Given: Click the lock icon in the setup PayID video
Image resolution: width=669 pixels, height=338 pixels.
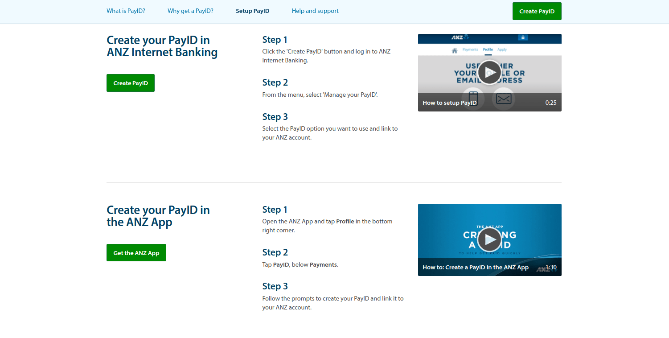Looking at the screenshot, I should pyautogui.click(x=523, y=38).
